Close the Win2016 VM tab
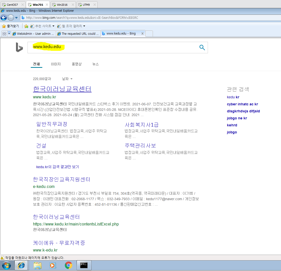This screenshot has height=271, width=281. tap(73, 5)
